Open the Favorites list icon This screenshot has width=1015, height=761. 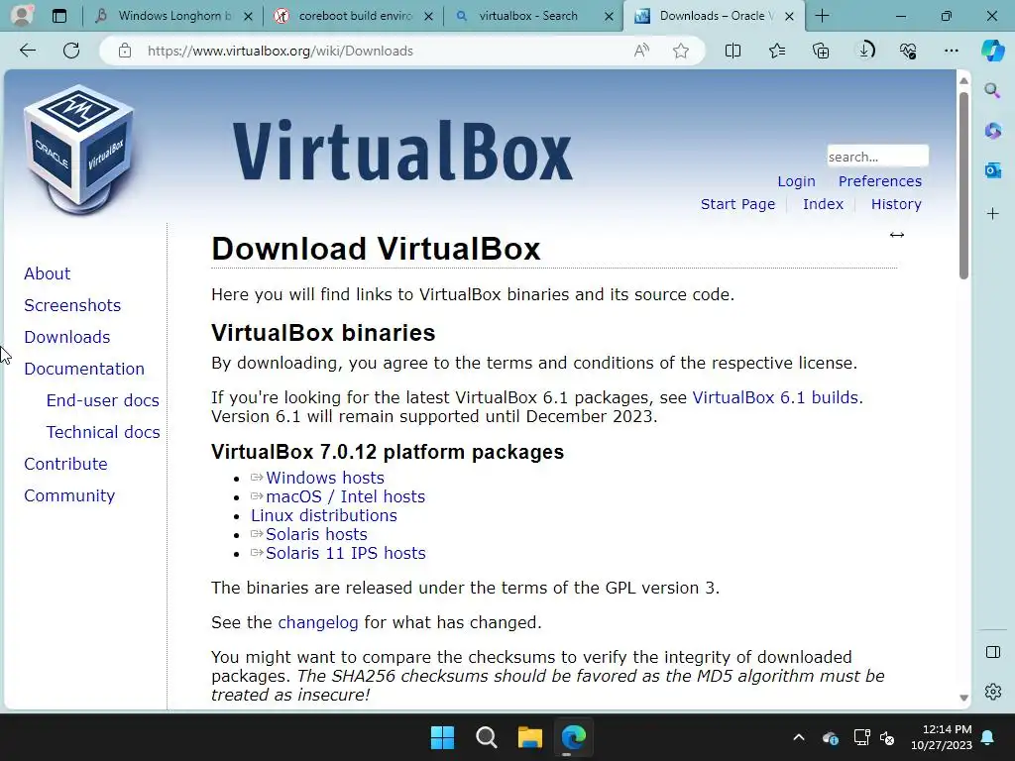click(x=777, y=51)
